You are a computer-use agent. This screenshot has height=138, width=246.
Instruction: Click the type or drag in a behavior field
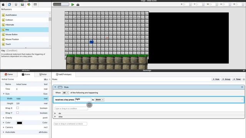point(70,124)
